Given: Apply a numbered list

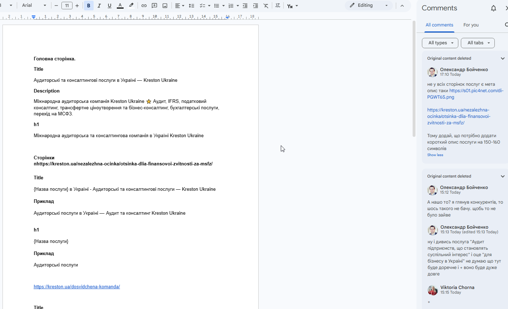Looking at the screenshot, I should point(231,6).
